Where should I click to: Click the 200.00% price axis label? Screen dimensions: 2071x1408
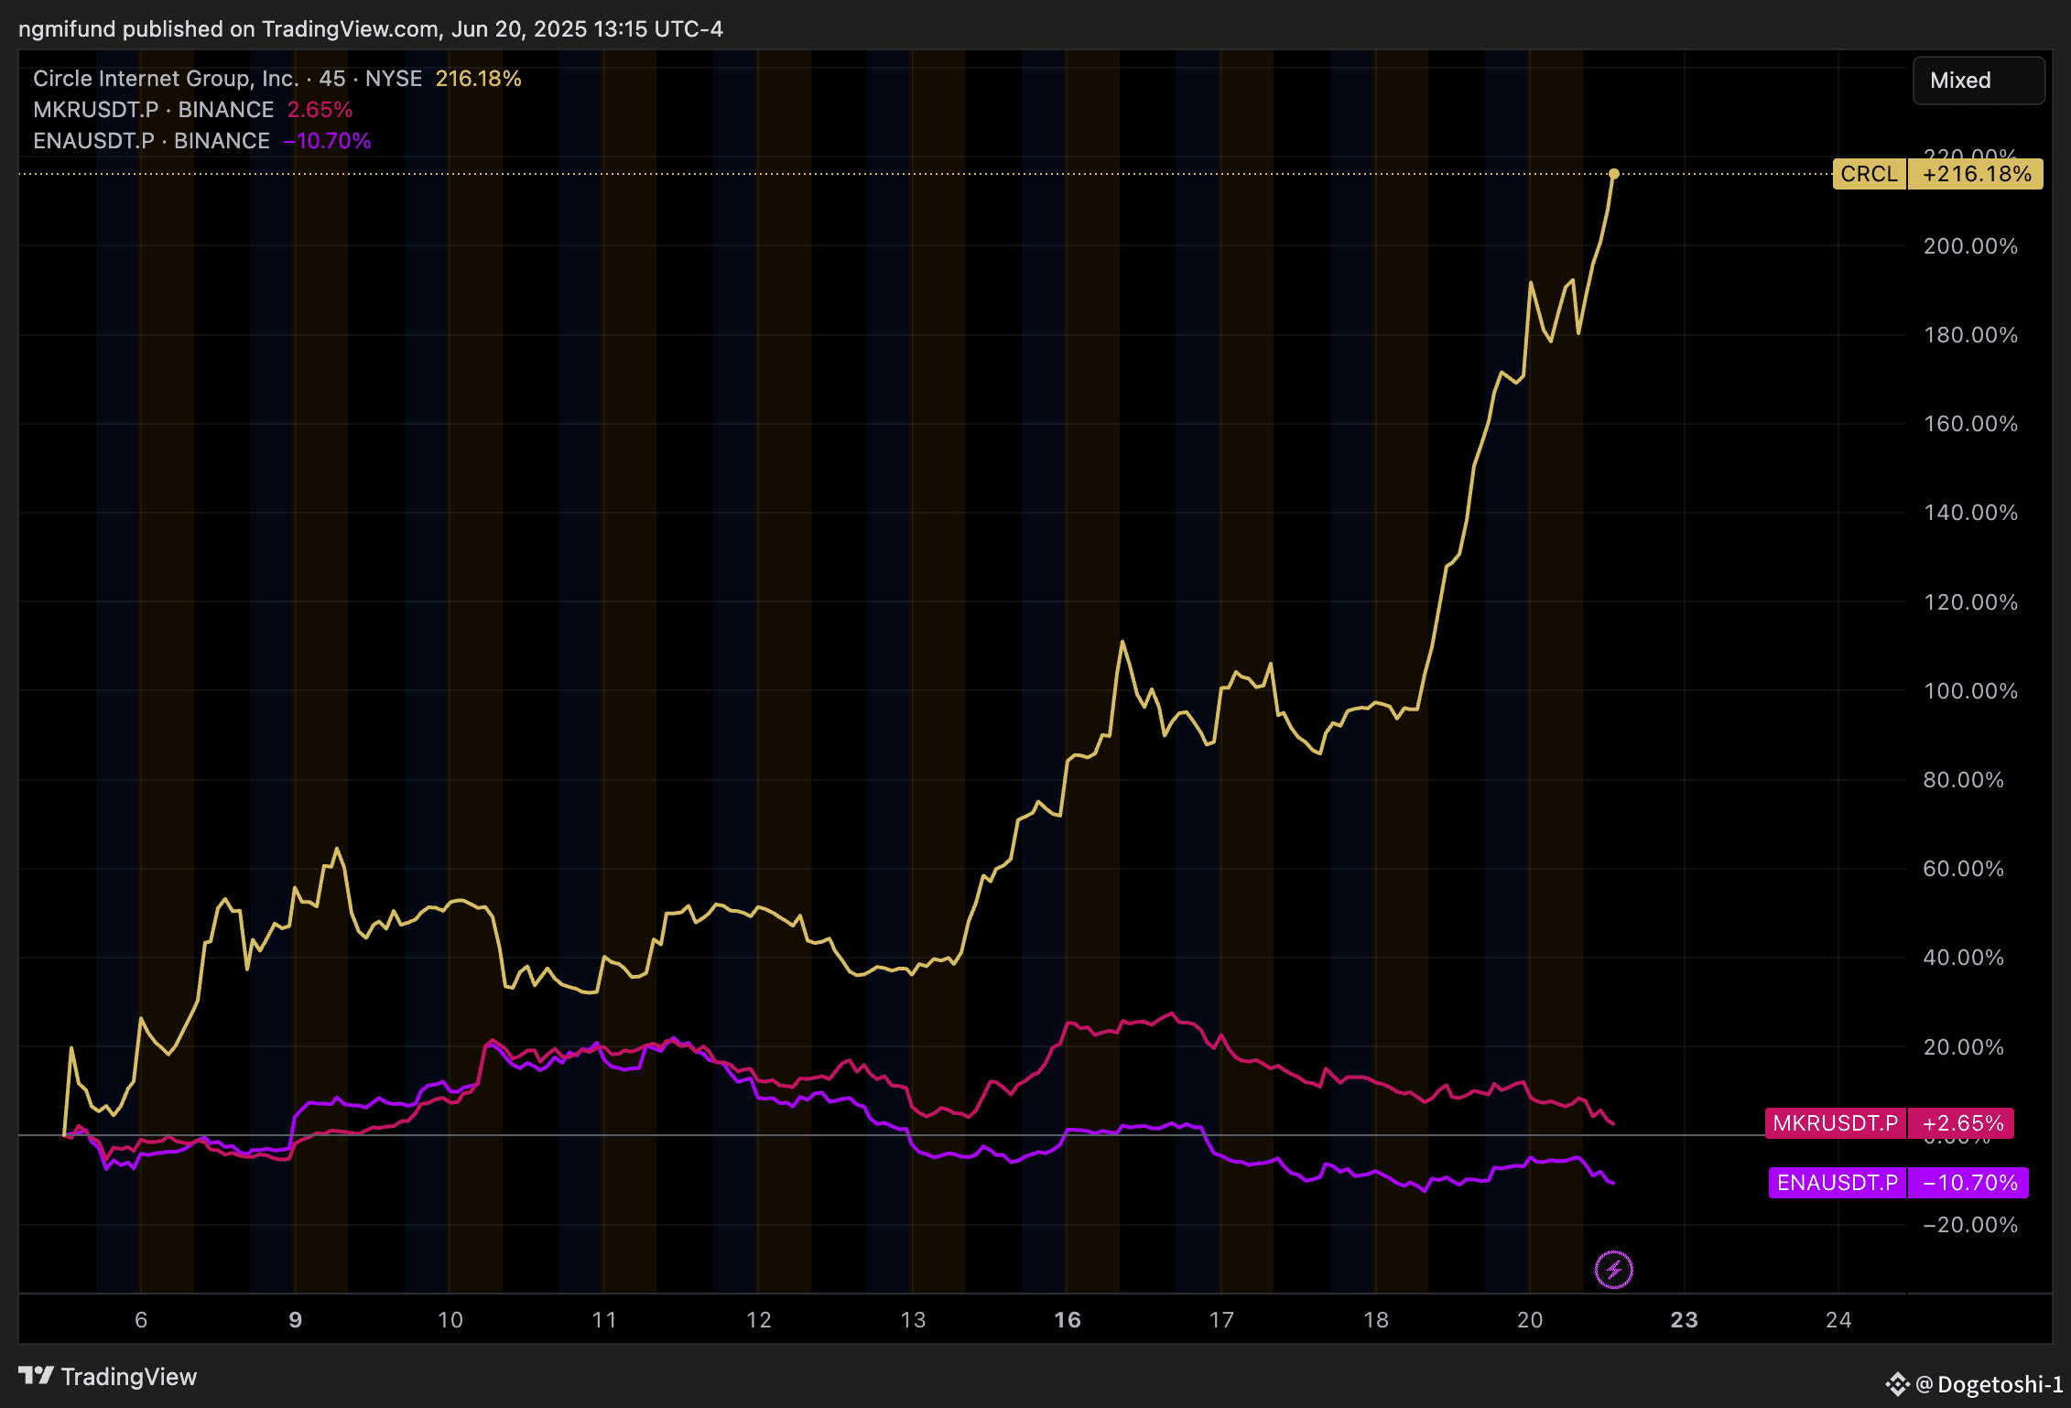click(x=1970, y=246)
